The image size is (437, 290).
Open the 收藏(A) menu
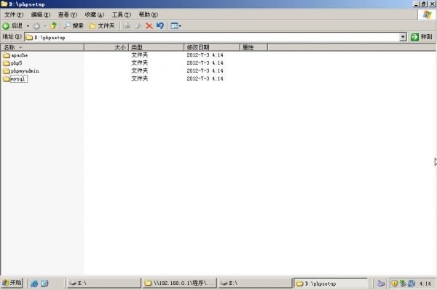95,15
